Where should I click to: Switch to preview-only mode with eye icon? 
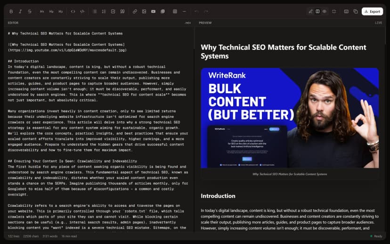325,11
